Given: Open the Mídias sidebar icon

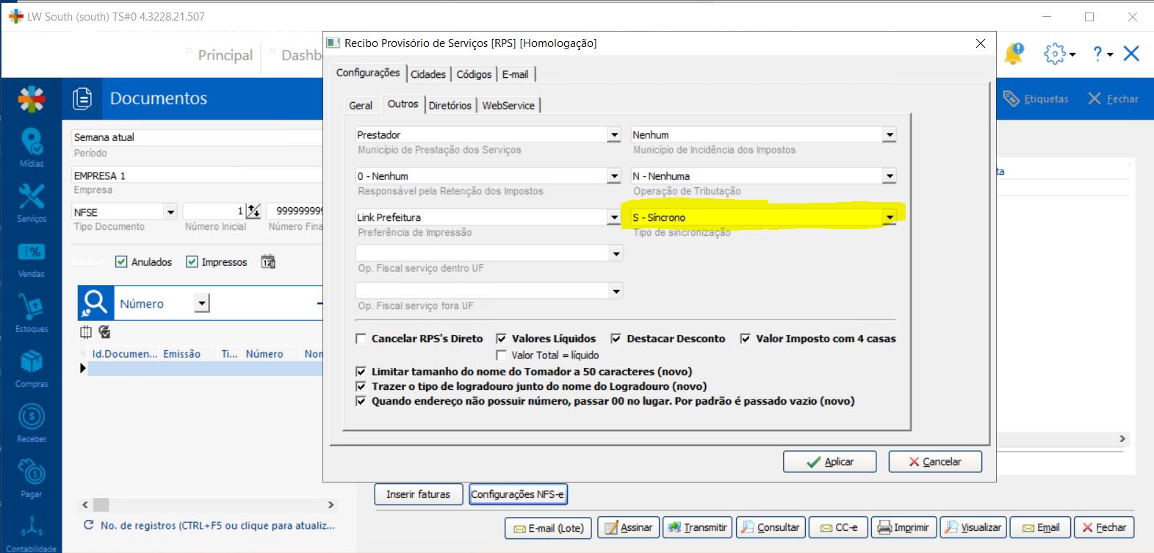Looking at the screenshot, I should tap(32, 142).
